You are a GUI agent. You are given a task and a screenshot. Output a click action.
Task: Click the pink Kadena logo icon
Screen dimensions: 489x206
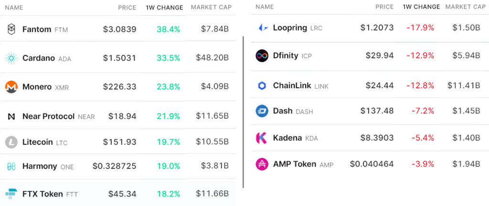pos(262,138)
